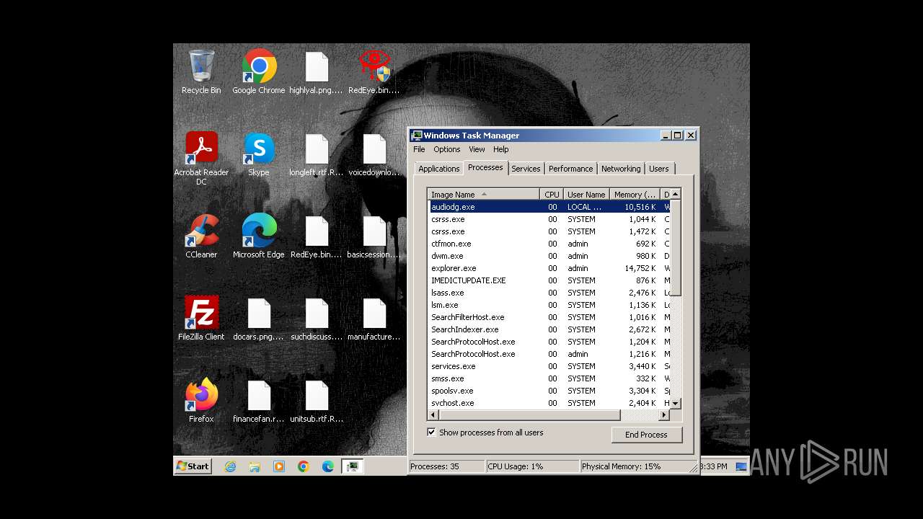Open Windows Media Player from taskbar
Image resolution: width=923 pixels, height=519 pixels.
pos(279,466)
